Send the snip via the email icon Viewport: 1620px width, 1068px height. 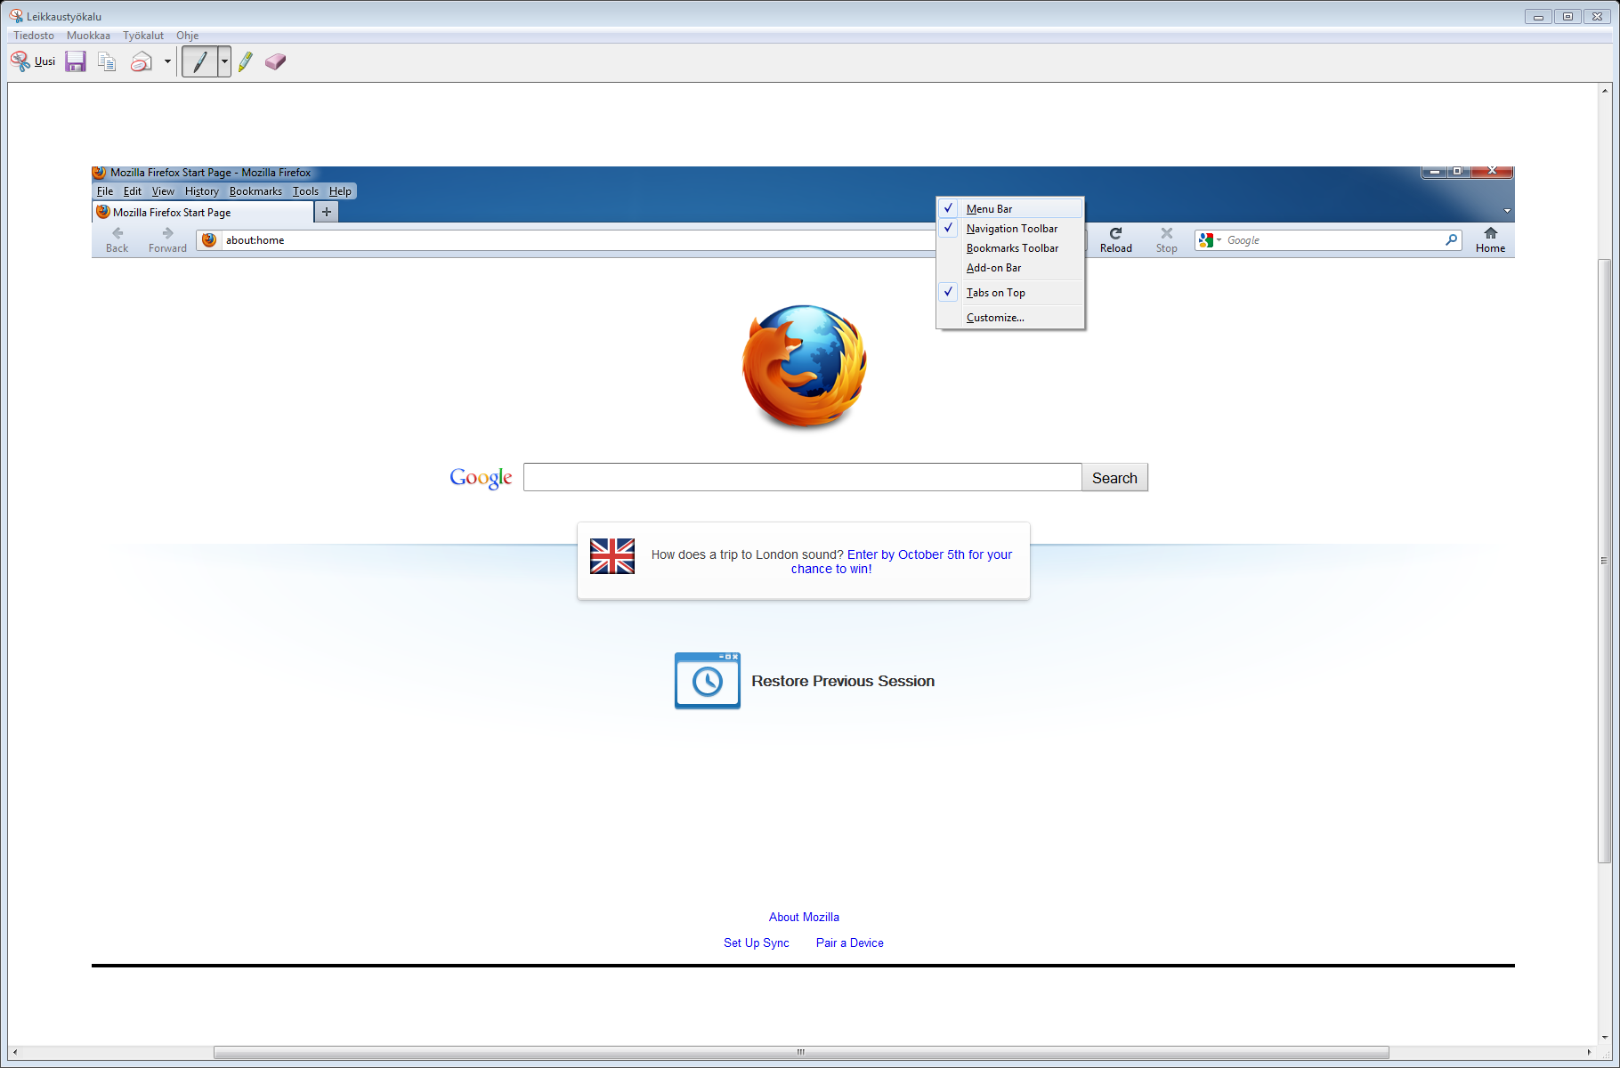141,61
